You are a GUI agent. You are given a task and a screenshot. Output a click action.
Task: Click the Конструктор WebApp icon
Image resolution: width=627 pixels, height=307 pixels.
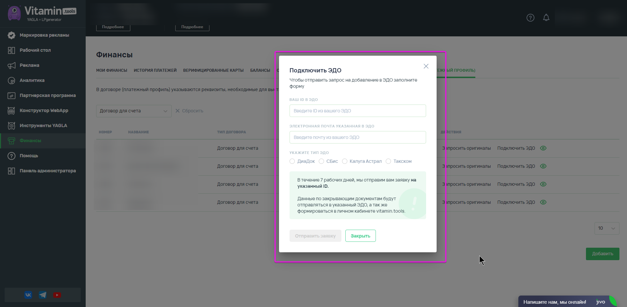pos(11,110)
